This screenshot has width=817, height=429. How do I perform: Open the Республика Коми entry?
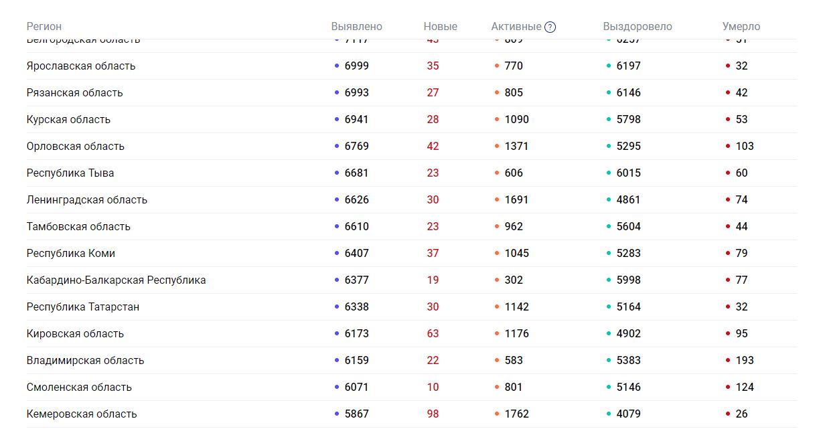coord(71,254)
